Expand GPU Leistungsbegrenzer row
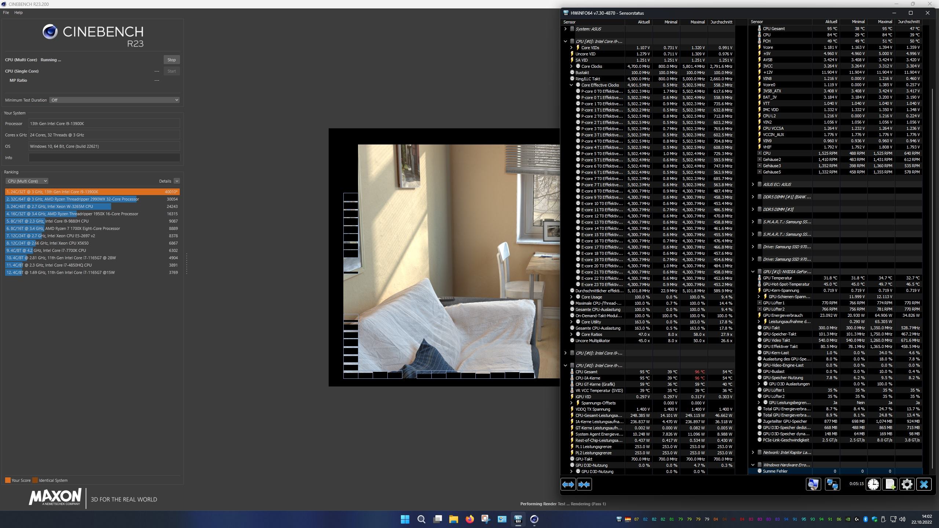 [x=759, y=403]
